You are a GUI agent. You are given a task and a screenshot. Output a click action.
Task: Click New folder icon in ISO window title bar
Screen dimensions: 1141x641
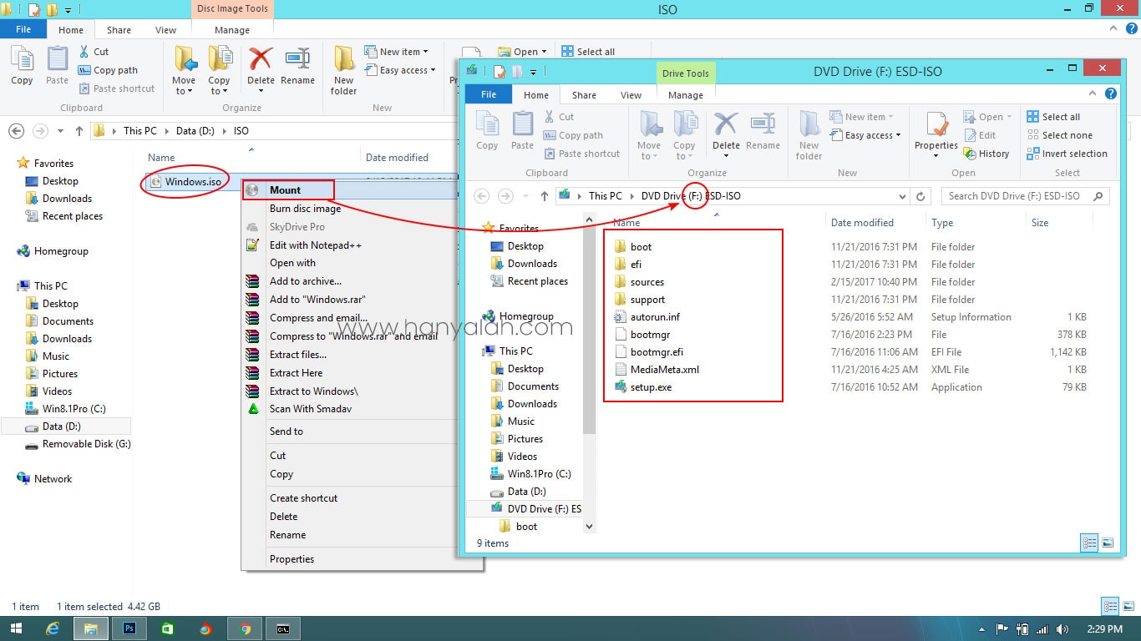point(51,10)
